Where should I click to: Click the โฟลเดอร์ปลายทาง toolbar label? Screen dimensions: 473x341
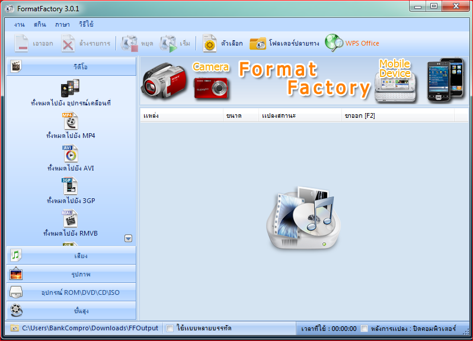coord(294,43)
